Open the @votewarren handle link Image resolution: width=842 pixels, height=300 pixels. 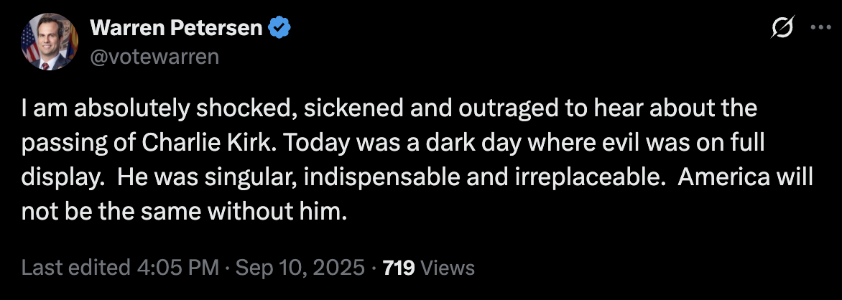coord(154,55)
